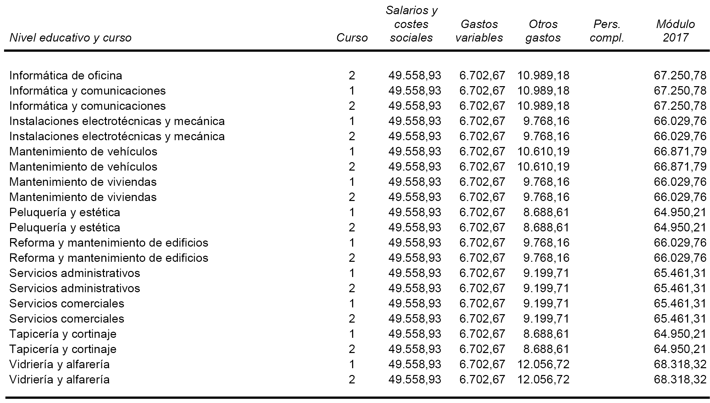The image size is (710, 403).
Task: Select 'Peluquería y estética' curso 2 label
Action: [x=65, y=227]
